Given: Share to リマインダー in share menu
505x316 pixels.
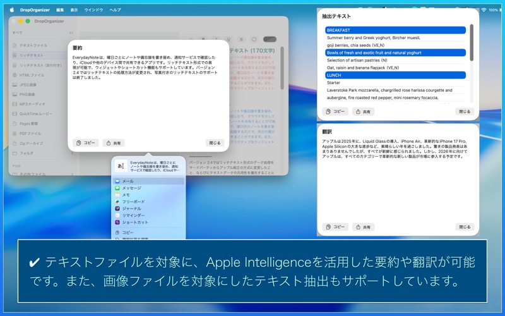Looking at the screenshot, I should click(x=148, y=216).
